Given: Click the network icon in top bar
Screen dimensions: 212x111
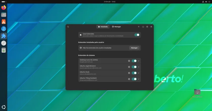Looking at the screenshot, I should click(203, 2).
